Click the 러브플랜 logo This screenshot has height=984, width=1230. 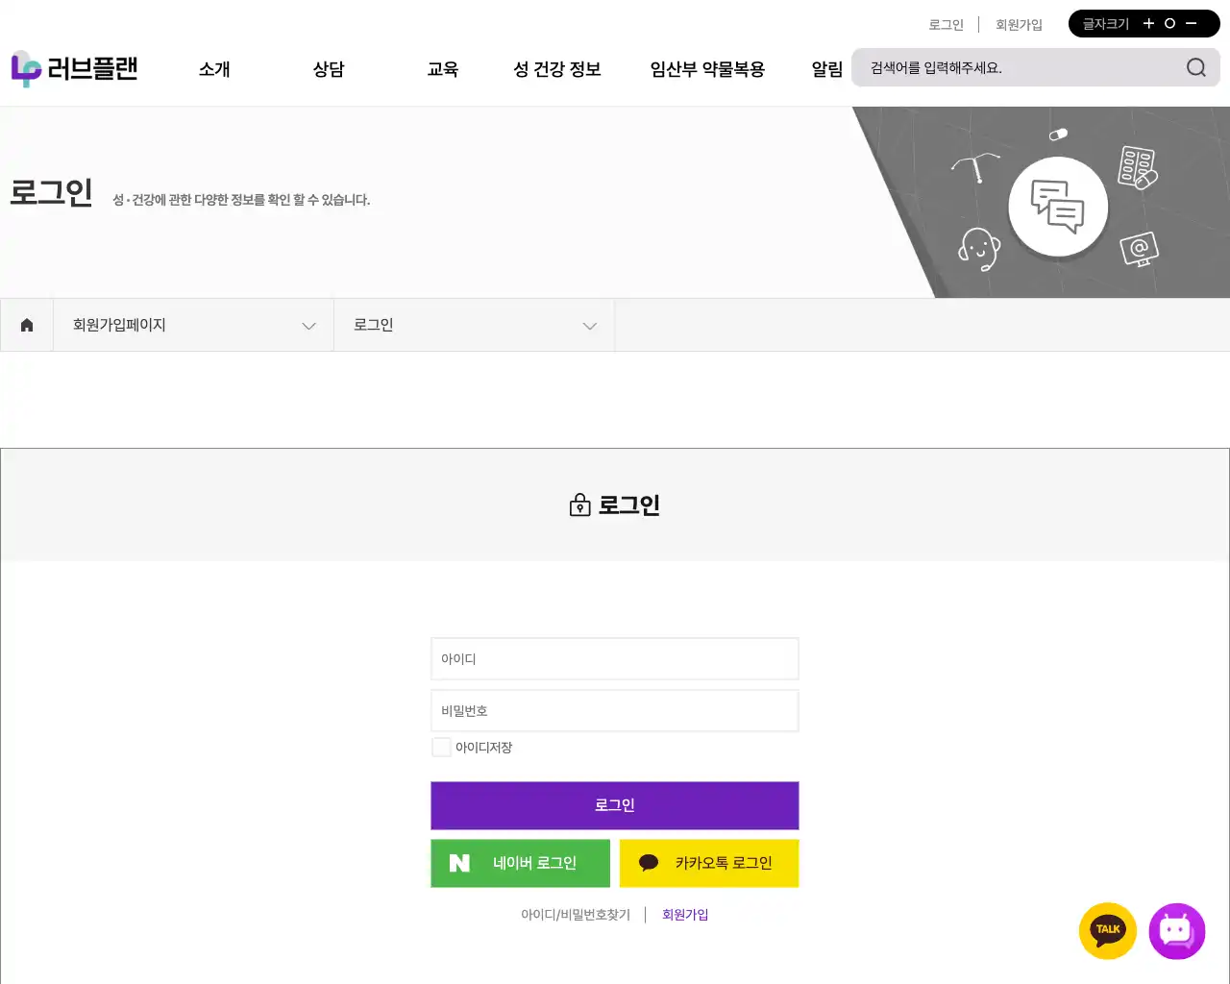(75, 69)
